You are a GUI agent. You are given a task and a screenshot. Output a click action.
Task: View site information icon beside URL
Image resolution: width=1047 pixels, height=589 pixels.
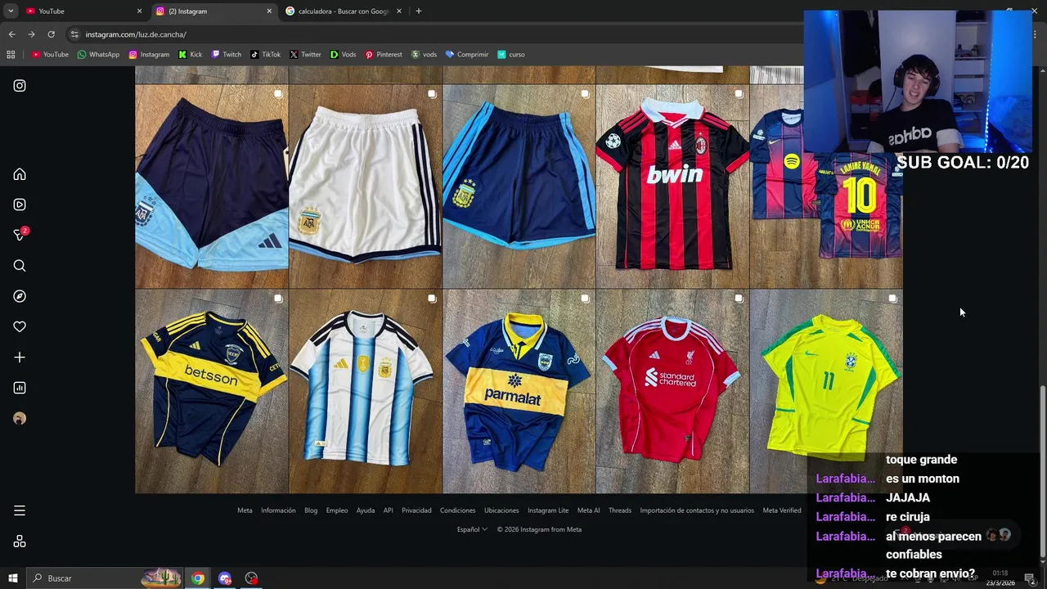pyautogui.click(x=74, y=34)
